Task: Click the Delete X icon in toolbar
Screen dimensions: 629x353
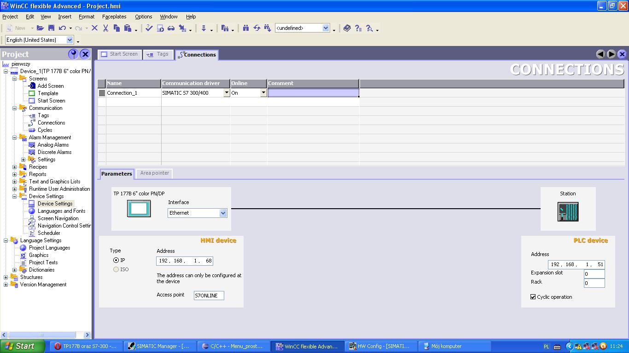Action: pyautogui.click(x=94, y=28)
